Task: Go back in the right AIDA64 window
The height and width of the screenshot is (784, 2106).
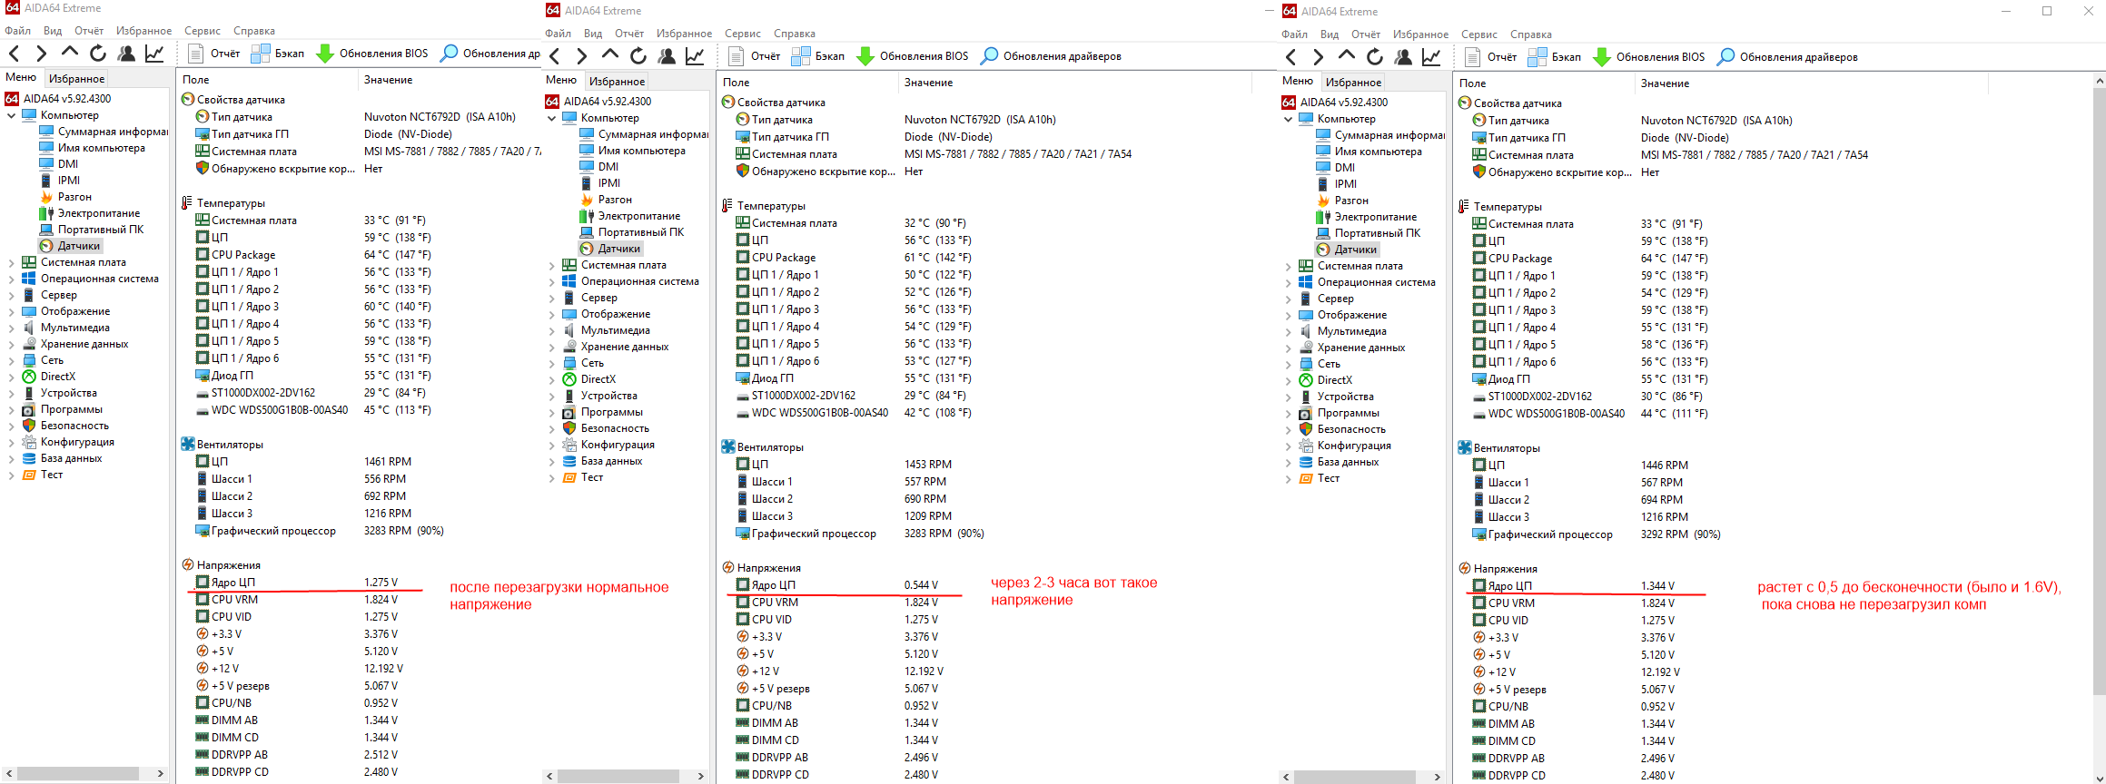Action: pyautogui.click(x=1291, y=57)
